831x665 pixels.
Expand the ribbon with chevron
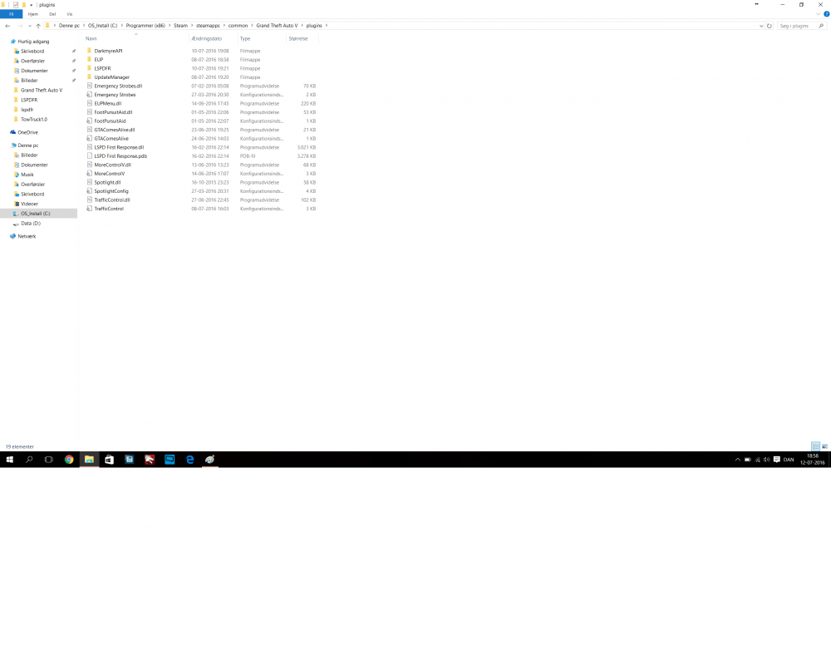coord(819,14)
